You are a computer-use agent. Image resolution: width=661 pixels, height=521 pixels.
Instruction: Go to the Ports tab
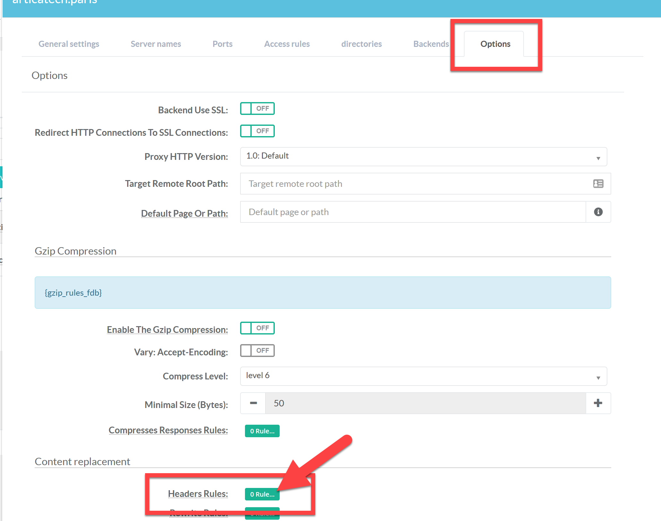click(222, 44)
